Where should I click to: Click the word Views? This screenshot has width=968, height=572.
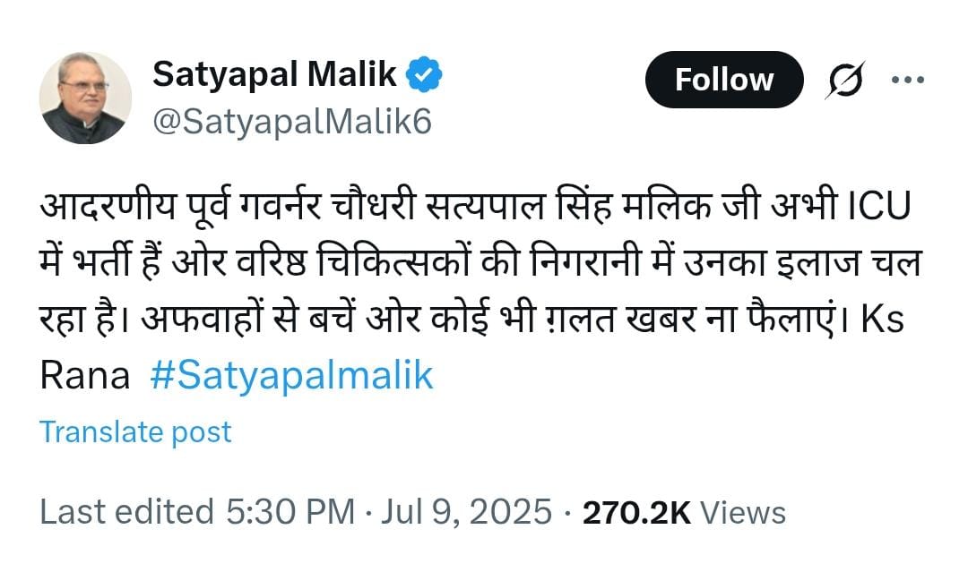point(743,513)
